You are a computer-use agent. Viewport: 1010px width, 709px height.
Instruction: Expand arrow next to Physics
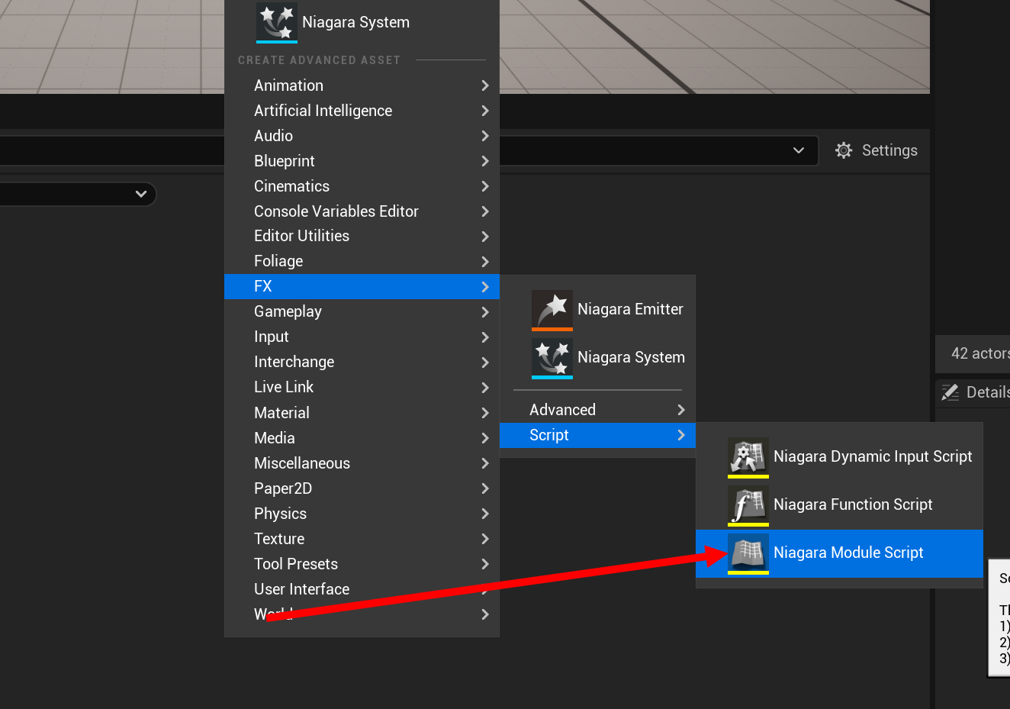point(485,514)
